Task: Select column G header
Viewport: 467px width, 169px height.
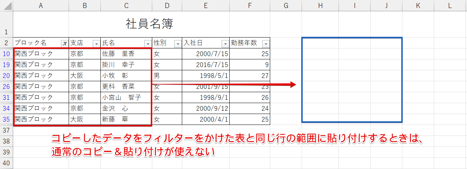Action: pos(286,5)
